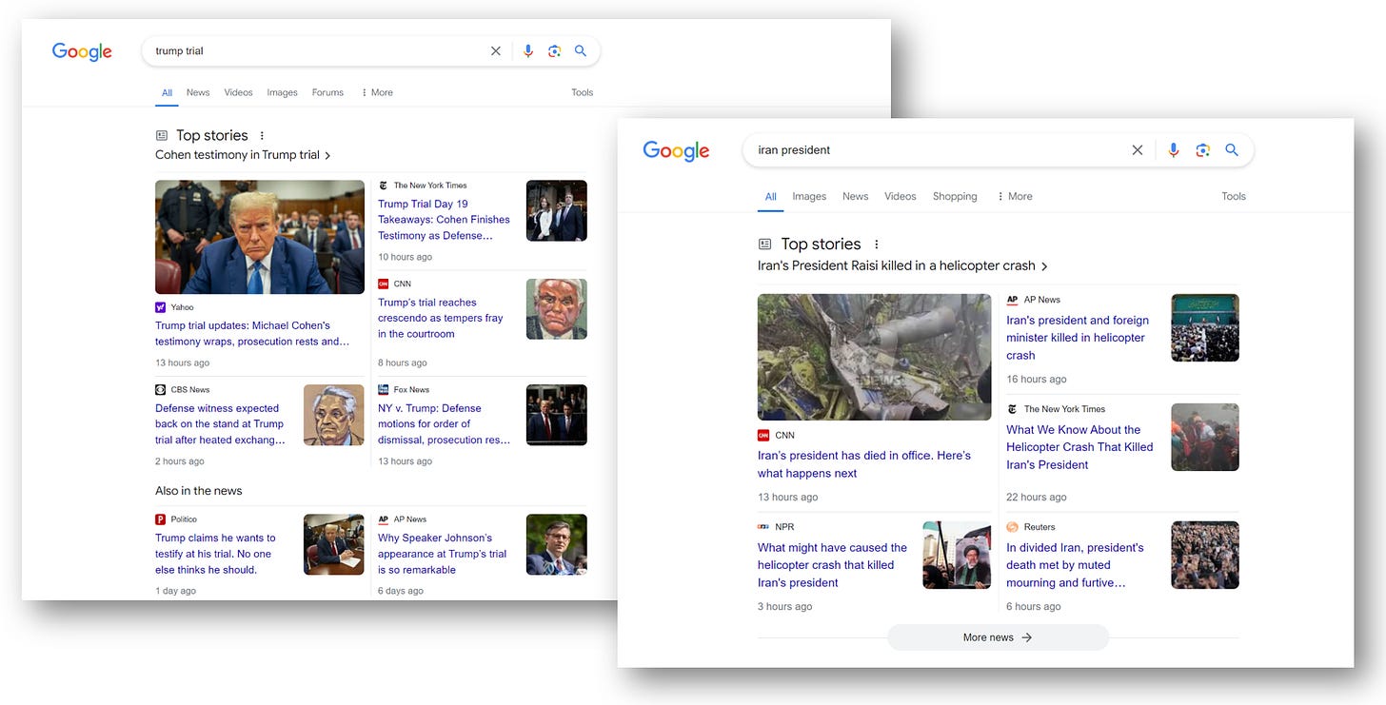Click the Reuters source icon
Viewport: 1386px width, 705px height.
[x=1012, y=527]
